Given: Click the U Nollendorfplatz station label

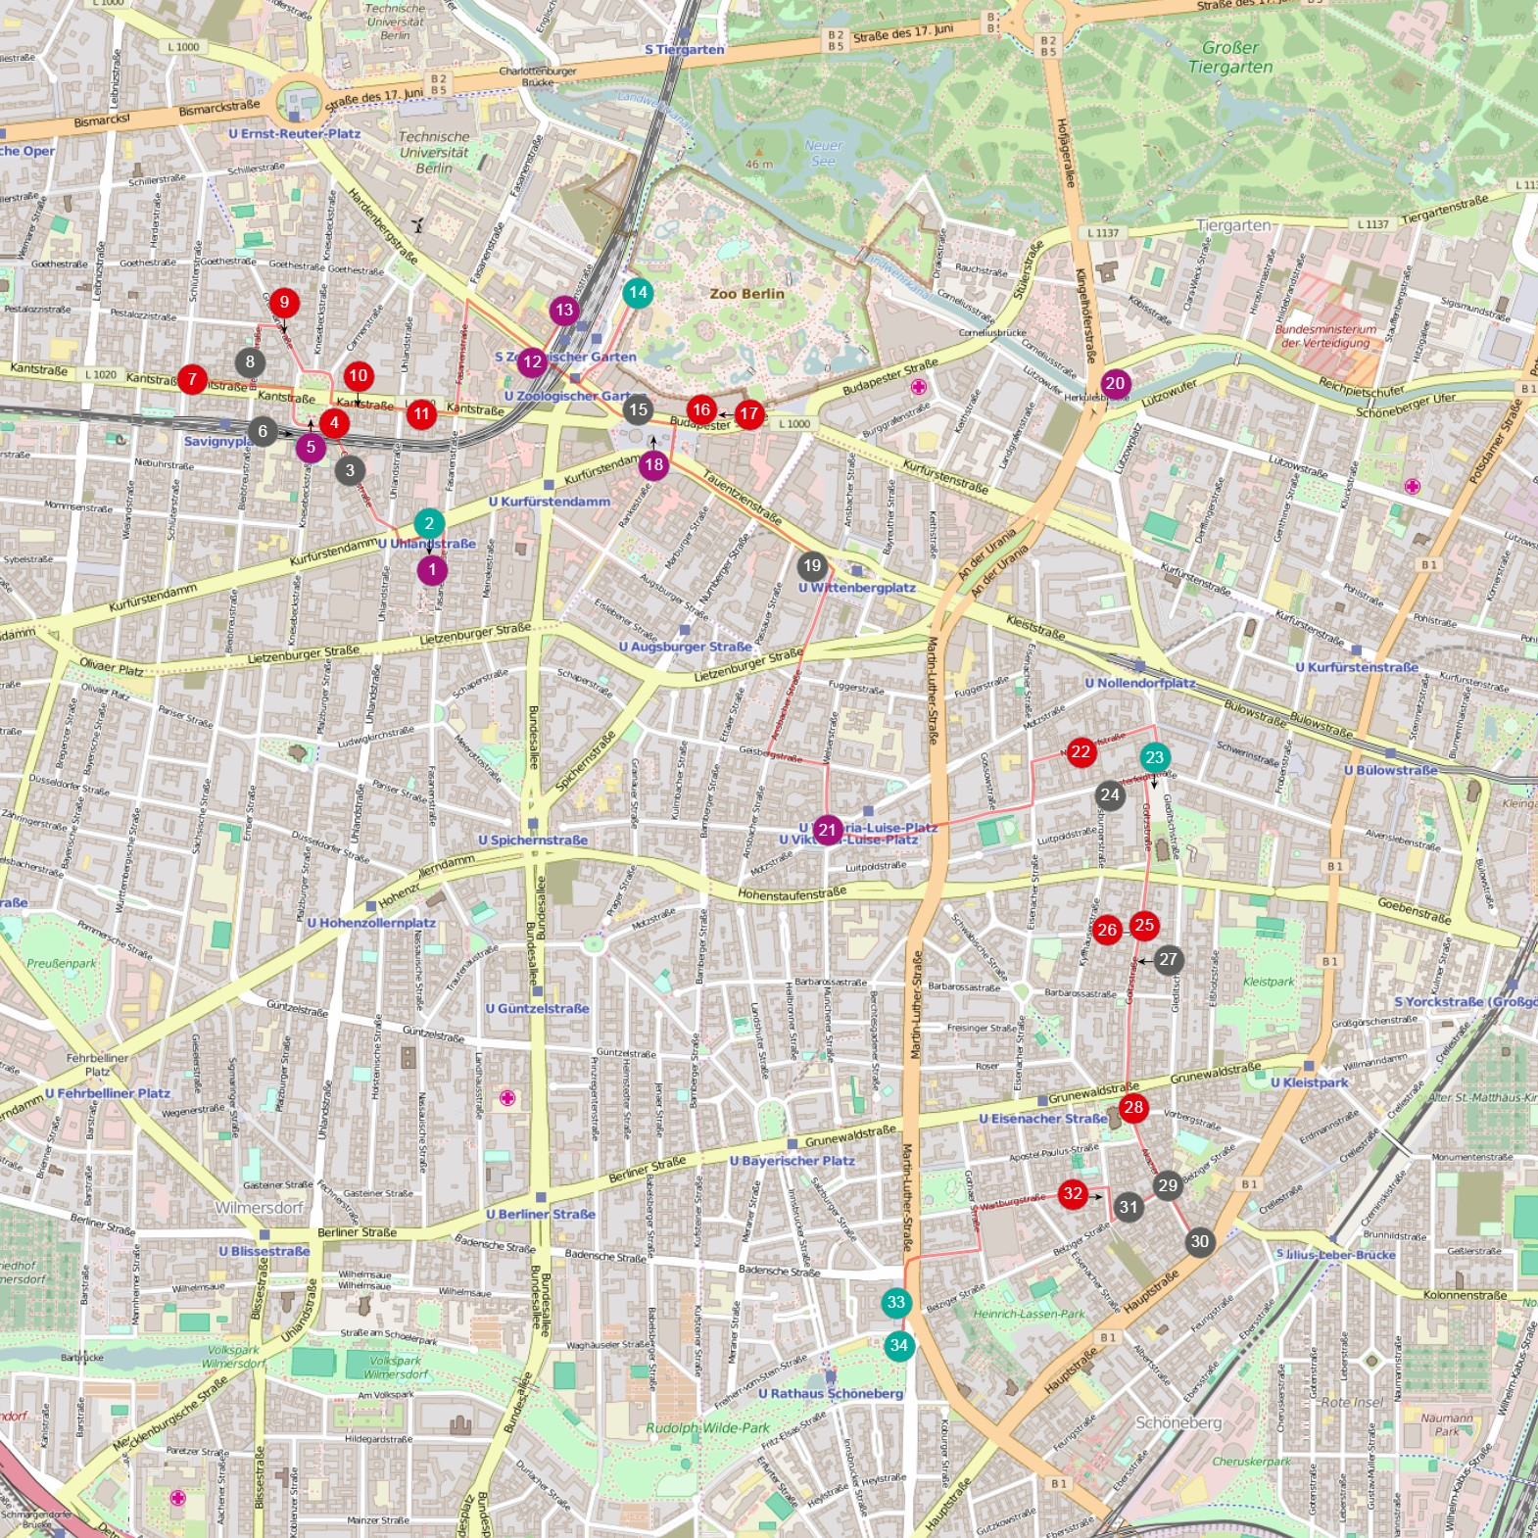Looking at the screenshot, I should pyautogui.click(x=1140, y=684).
